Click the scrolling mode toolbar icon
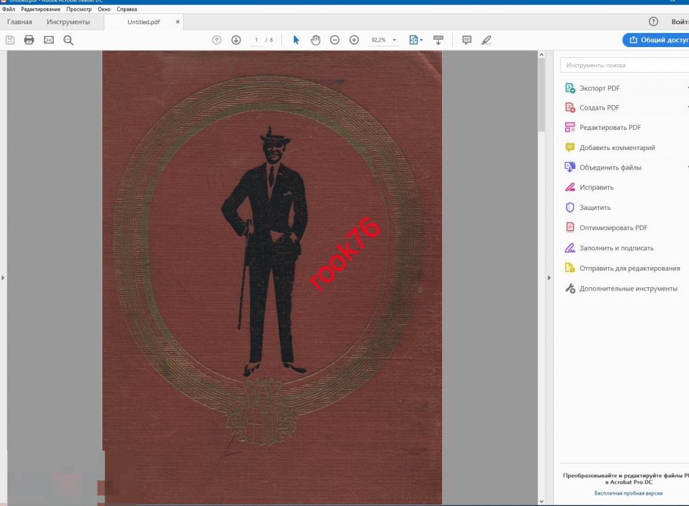689x506 pixels. 438,40
